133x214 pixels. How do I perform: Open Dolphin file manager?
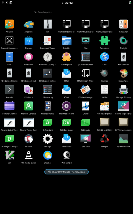(66, 40)
